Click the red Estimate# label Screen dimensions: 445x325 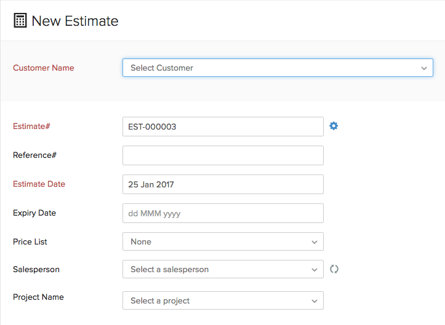click(x=31, y=127)
